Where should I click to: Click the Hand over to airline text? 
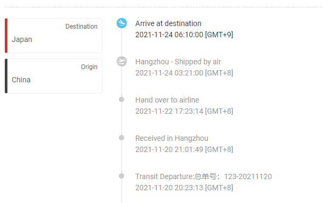tap(167, 100)
